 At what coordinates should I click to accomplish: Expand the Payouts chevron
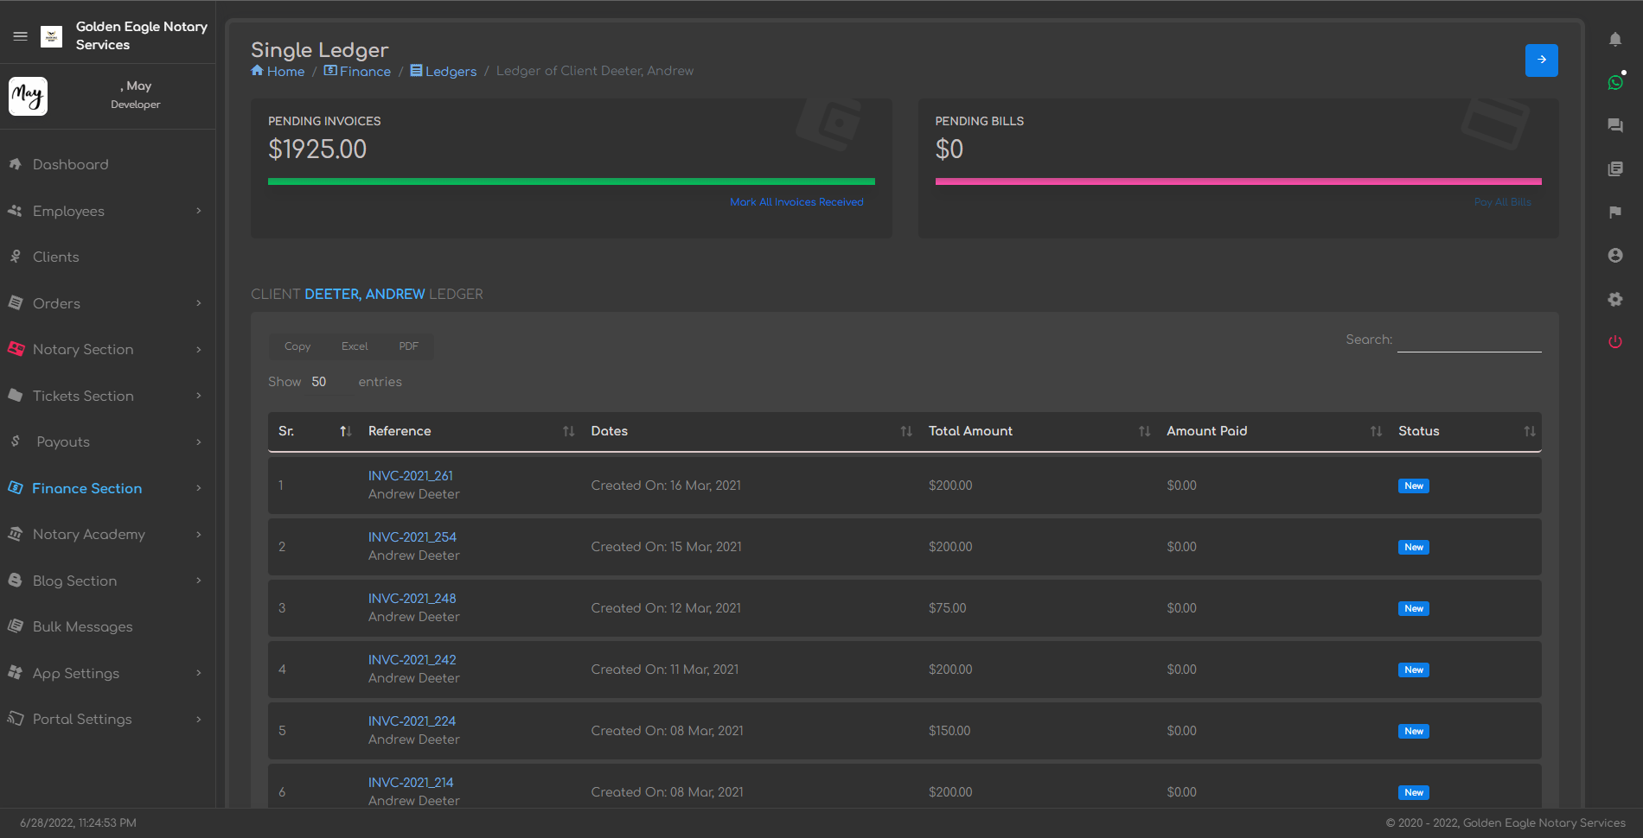click(x=199, y=441)
